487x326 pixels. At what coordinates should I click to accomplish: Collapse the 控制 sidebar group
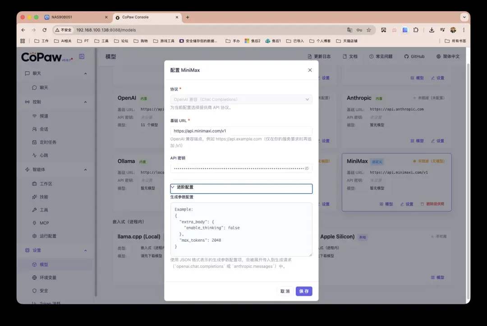tap(85, 102)
